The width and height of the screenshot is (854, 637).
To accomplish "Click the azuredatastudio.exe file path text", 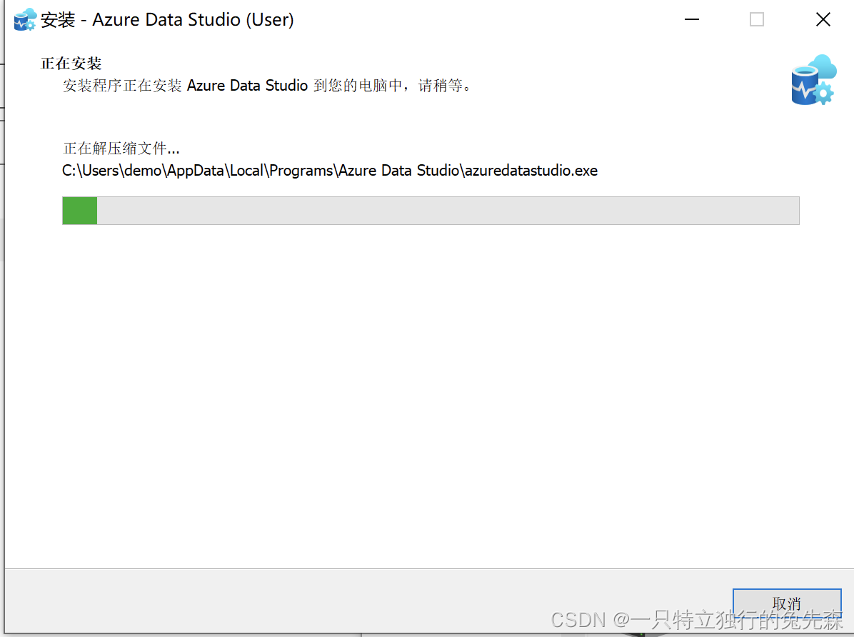I will 329,171.
